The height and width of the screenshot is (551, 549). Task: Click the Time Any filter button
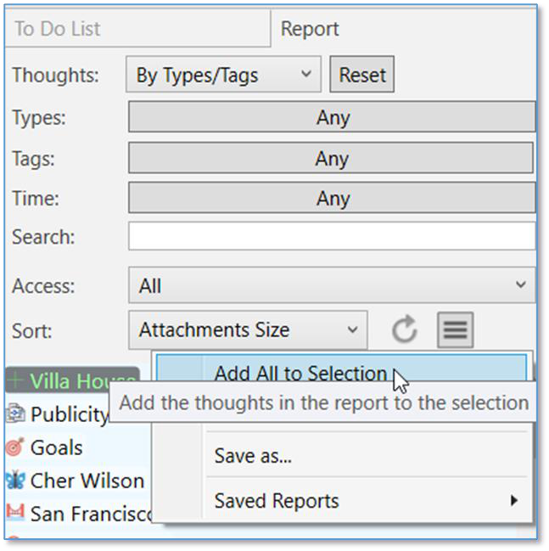tap(332, 199)
